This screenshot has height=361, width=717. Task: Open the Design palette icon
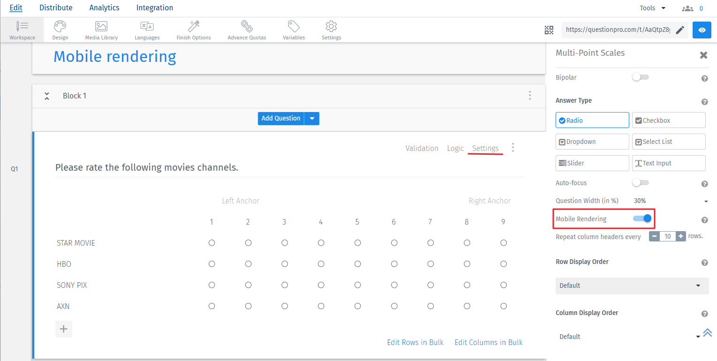pos(60,26)
